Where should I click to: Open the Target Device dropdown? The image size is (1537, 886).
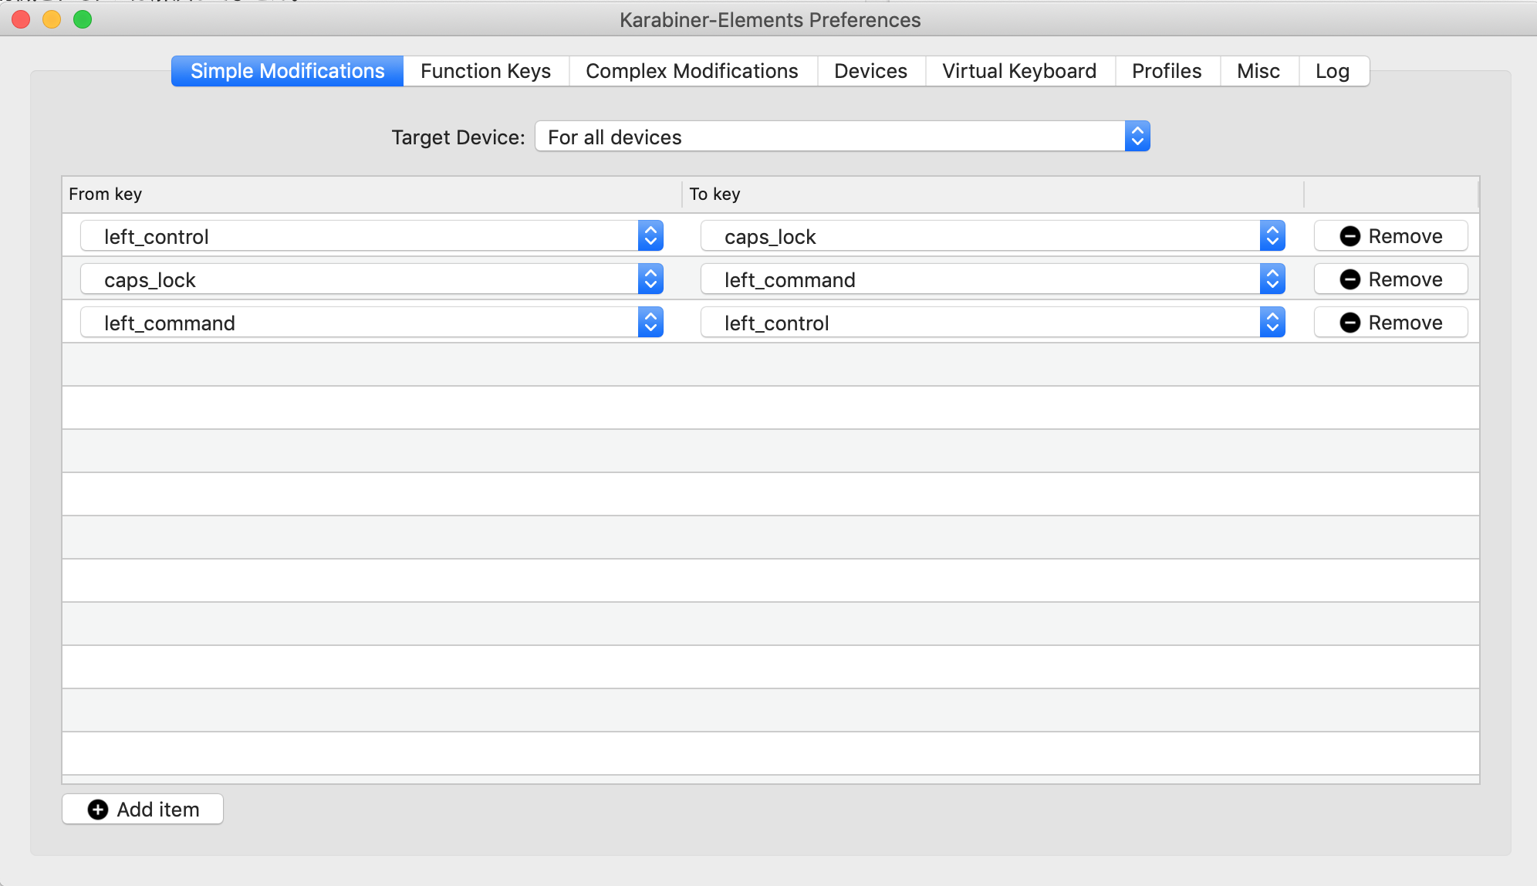(x=843, y=137)
